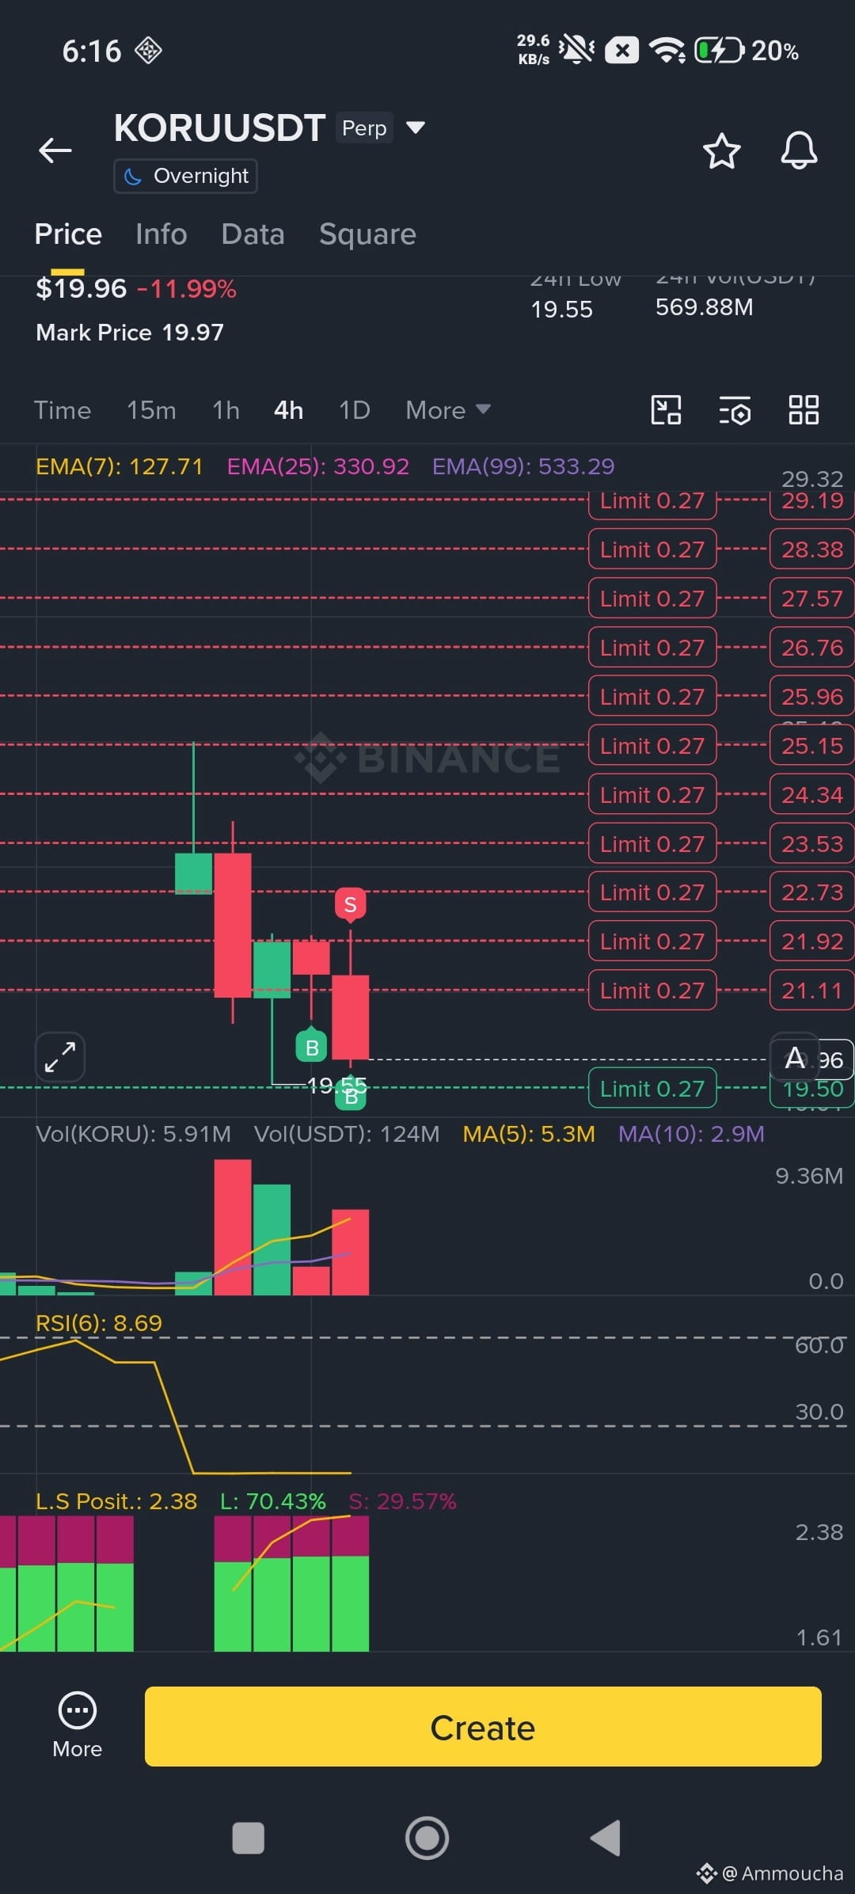Tap the limit order at 25.96
The height and width of the screenshot is (1894, 855).
pyautogui.click(x=652, y=697)
